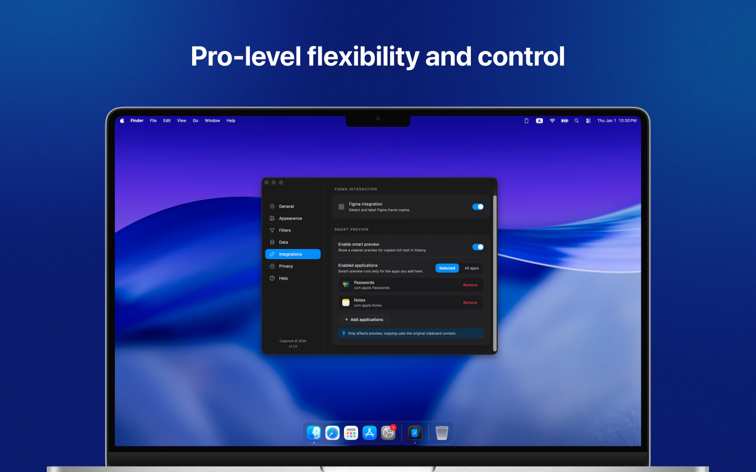This screenshot has height=472, width=756.
Task: Open the Go menu
Action: pyautogui.click(x=195, y=121)
